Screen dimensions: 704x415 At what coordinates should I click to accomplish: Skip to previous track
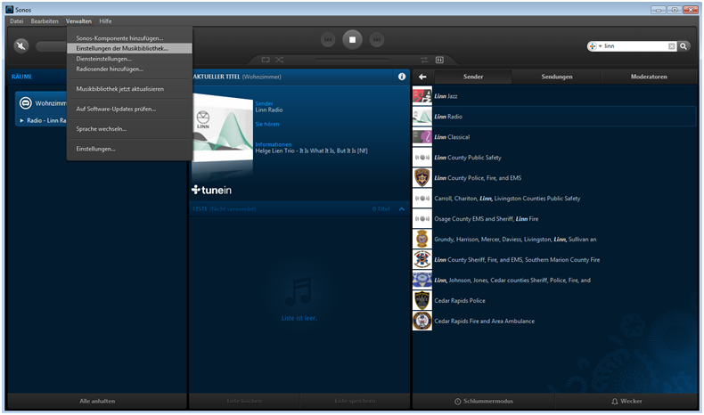pyautogui.click(x=328, y=40)
